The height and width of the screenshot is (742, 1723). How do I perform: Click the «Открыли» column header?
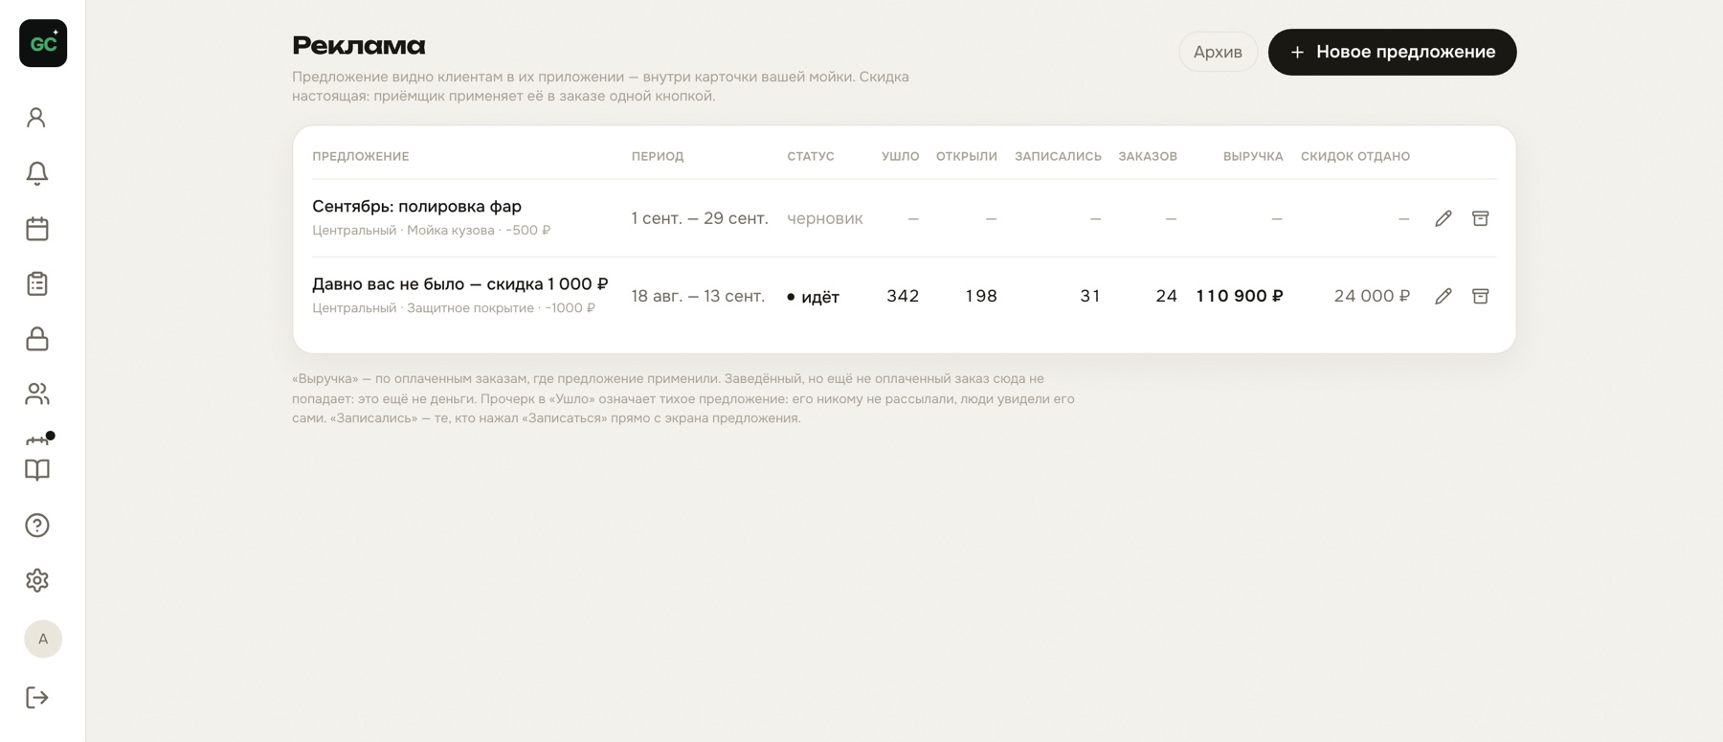(x=966, y=156)
